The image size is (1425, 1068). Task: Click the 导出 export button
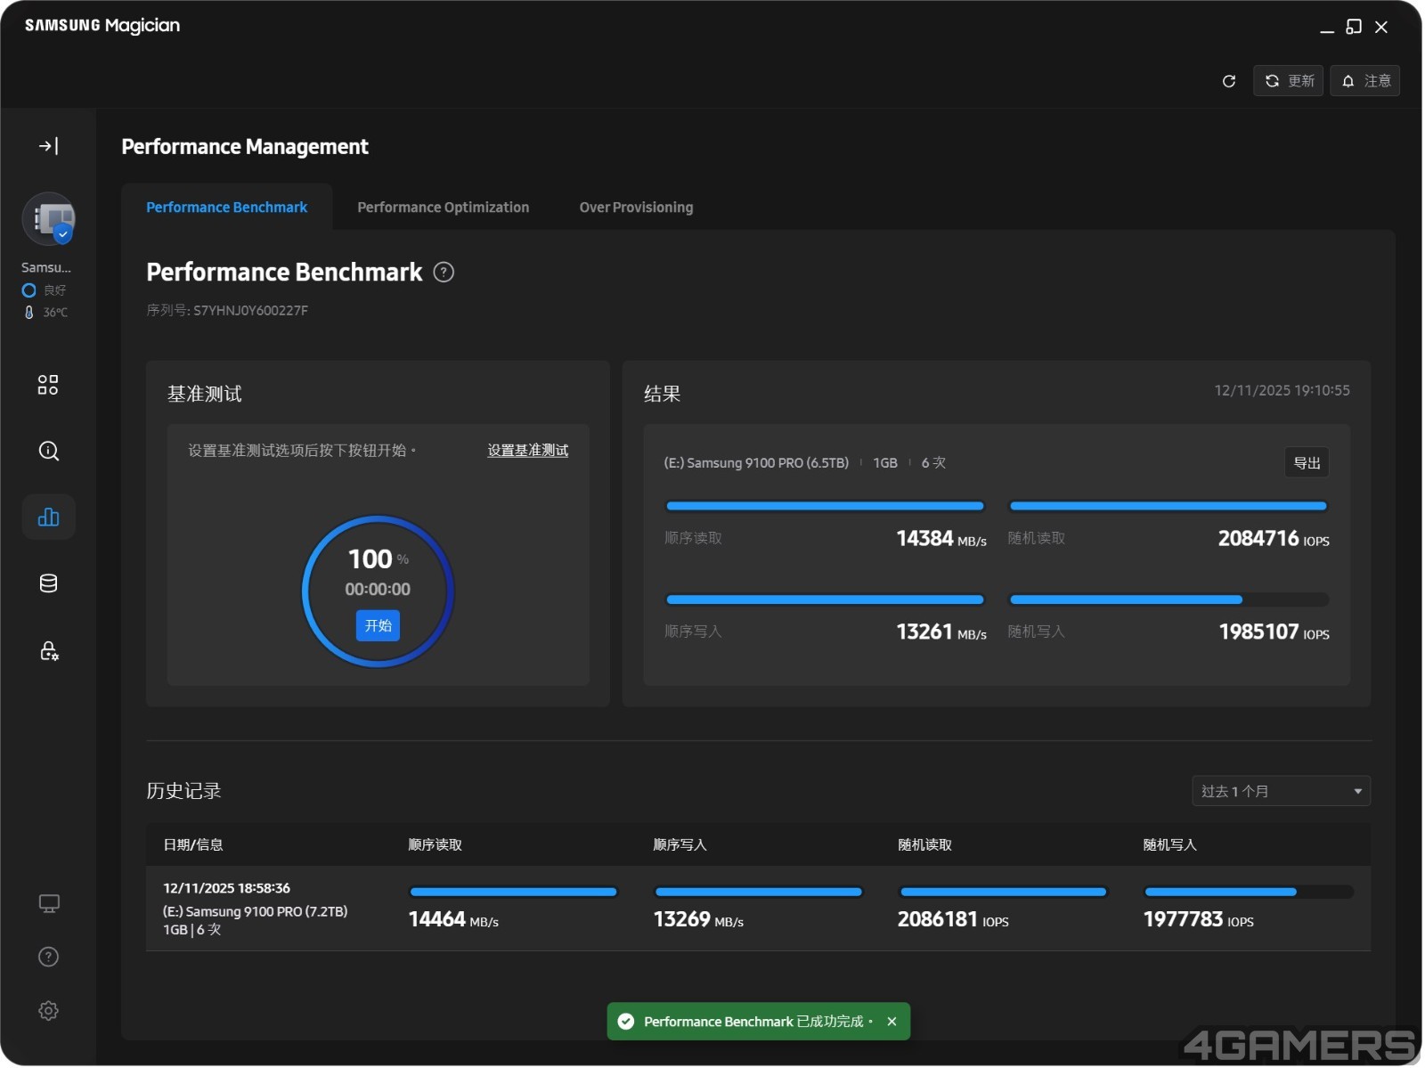click(1307, 463)
